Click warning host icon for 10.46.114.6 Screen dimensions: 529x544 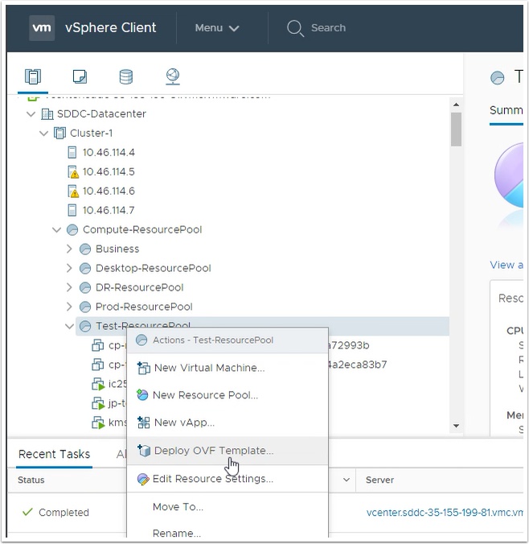[73, 192]
